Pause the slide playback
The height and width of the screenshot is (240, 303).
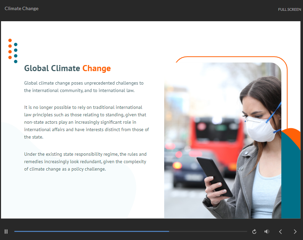6,232
